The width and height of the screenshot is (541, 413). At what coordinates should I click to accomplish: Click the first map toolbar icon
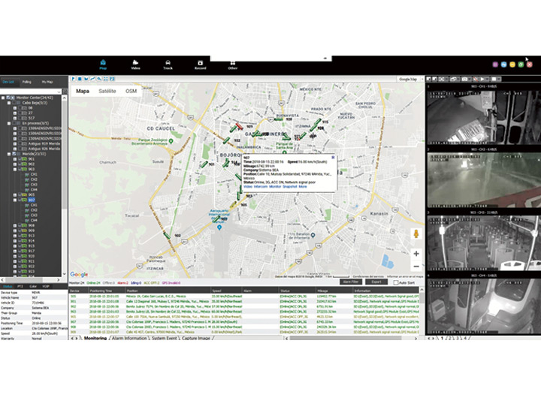point(73,79)
